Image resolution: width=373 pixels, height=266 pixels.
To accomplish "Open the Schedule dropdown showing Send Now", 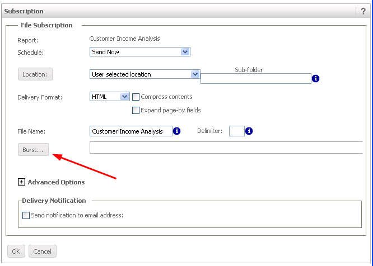I will [x=140, y=51].
